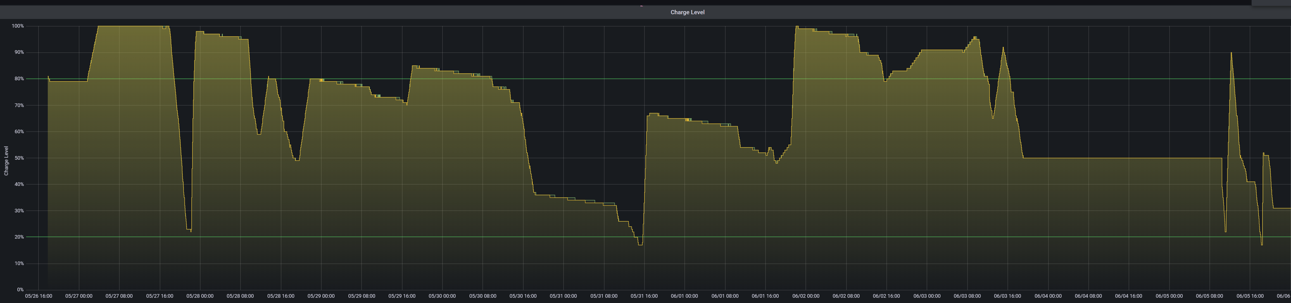The image size is (1291, 303).
Task: Click the 06/04 08:00 time label
Action: [x=1088, y=296]
